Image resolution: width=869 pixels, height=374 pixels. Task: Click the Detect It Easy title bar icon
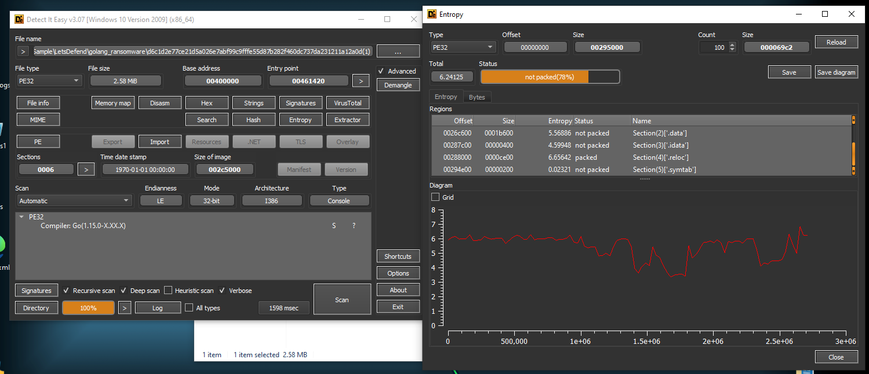pos(19,19)
